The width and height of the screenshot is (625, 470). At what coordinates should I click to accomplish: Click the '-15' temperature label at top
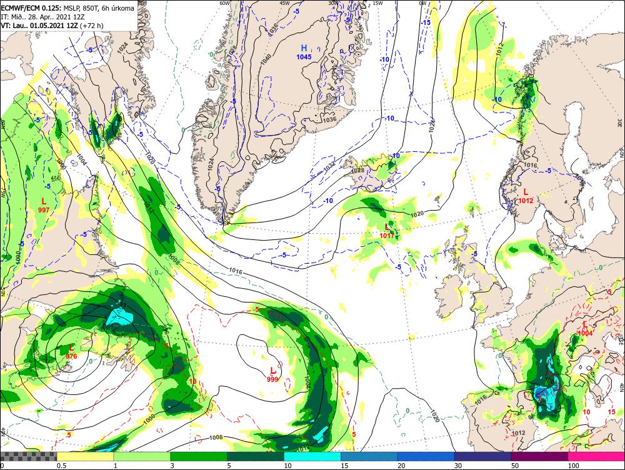[426, 22]
